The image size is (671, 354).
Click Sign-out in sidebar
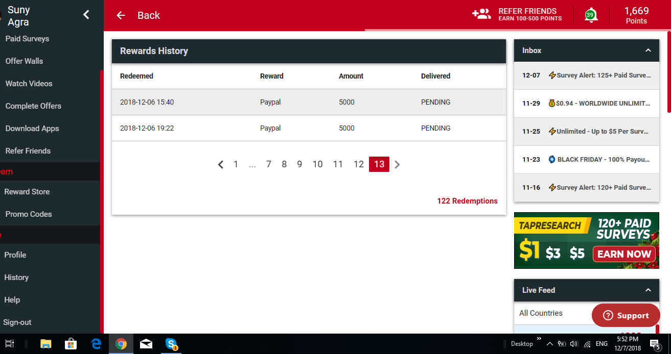point(17,322)
